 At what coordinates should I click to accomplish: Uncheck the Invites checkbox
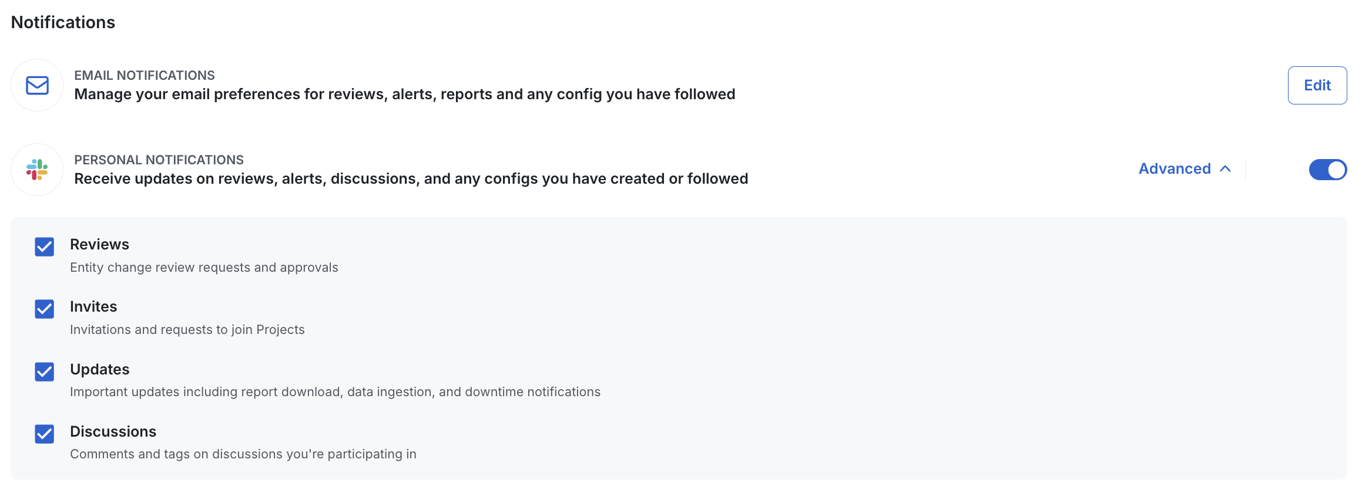(x=43, y=309)
